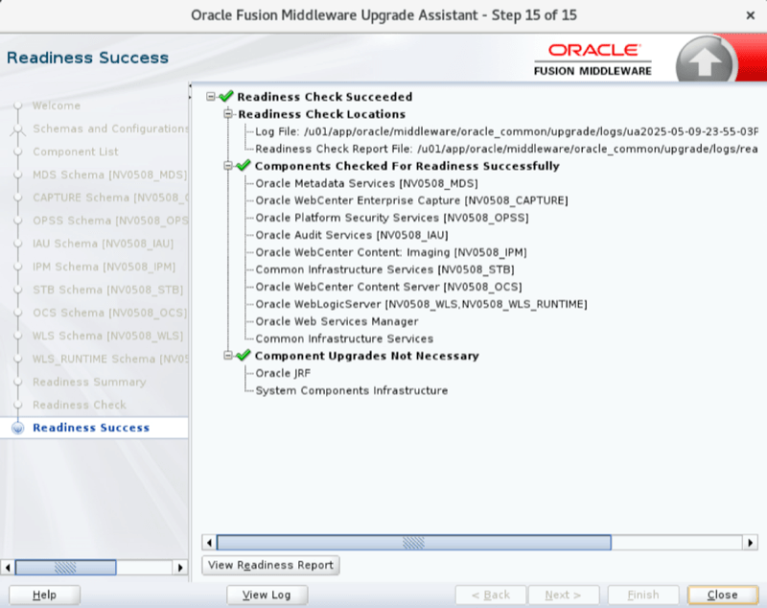
Task: Open the log with View Log button
Action: click(x=267, y=595)
